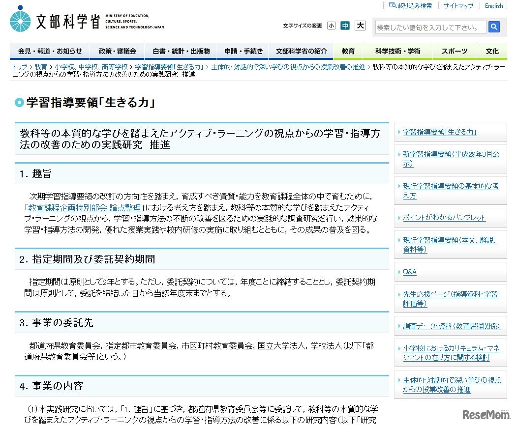Image resolution: width=517 pixels, height=426 pixels.
Task: Open 政策・審議会 menu
Action: pyautogui.click(x=118, y=51)
